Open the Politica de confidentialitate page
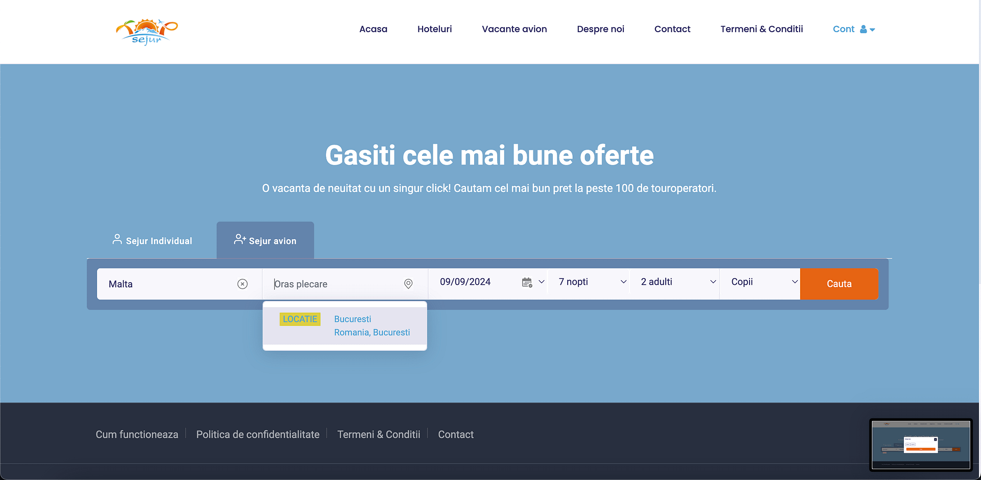 pyautogui.click(x=258, y=434)
